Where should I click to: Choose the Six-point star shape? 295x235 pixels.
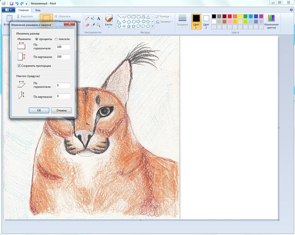click(x=134, y=26)
